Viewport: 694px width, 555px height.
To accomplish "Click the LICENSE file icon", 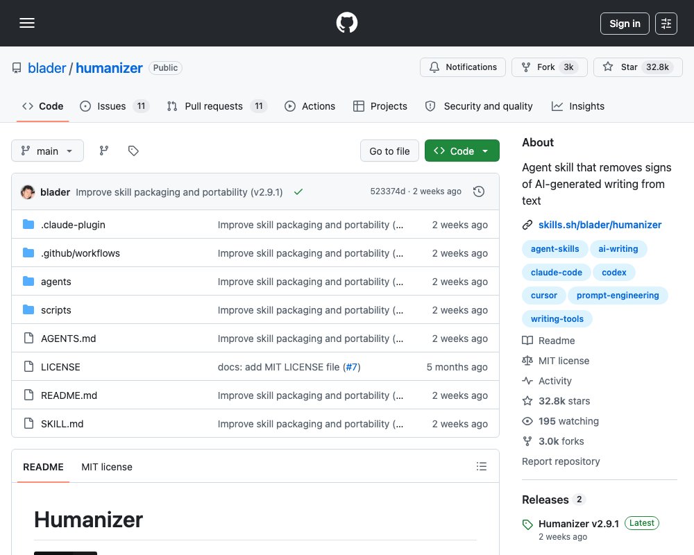I will pyautogui.click(x=28, y=366).
